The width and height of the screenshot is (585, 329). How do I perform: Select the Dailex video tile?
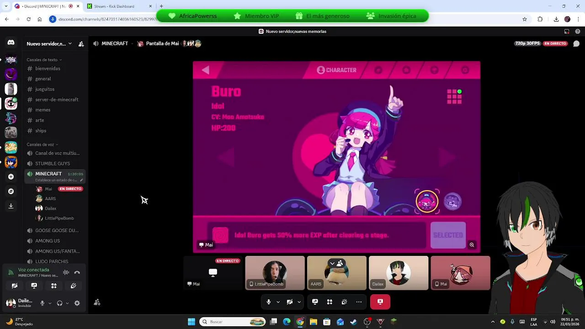tap(399, 273)
